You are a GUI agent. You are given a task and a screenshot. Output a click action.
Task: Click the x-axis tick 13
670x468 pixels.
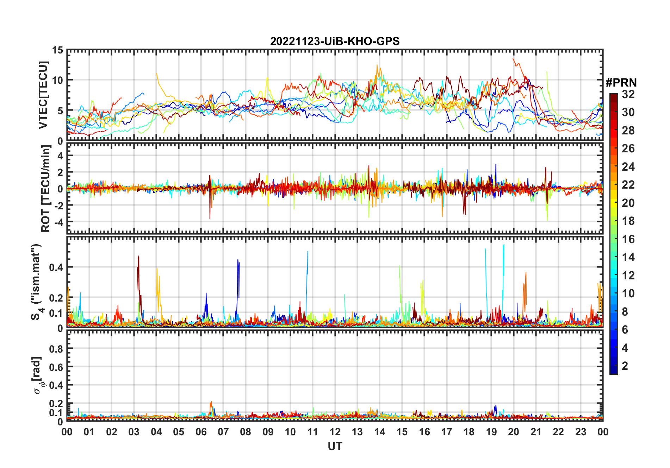click(x=357, y=432)
